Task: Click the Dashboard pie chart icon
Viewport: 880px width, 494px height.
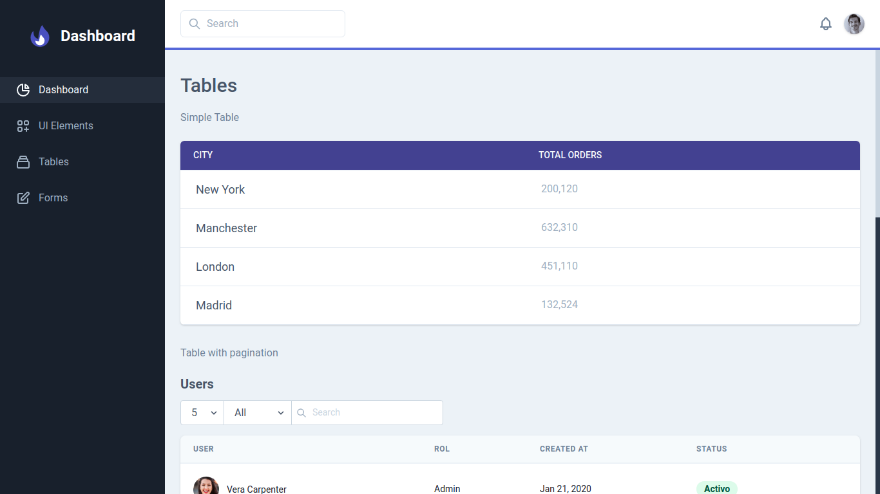Action: [23, 90]
